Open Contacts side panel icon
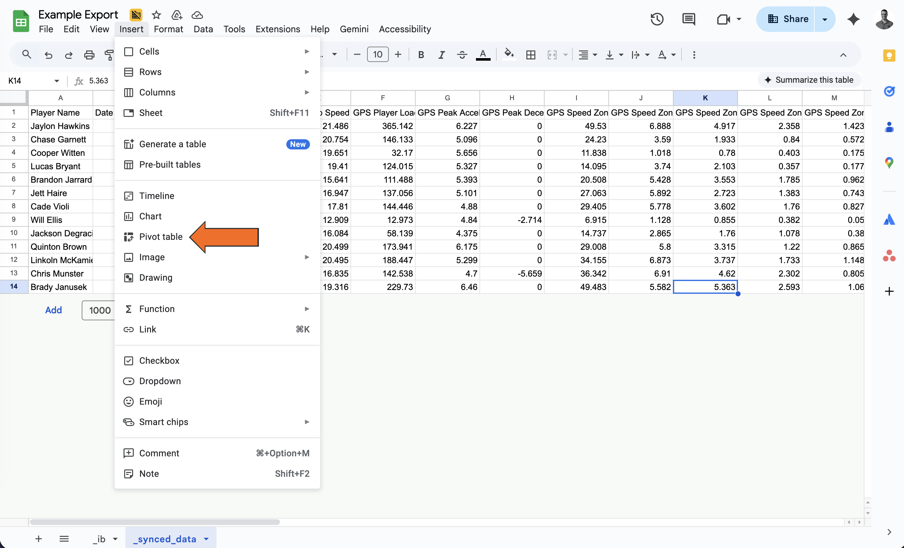The width and height of the screenshot is (904, 548). click(889, 127)
